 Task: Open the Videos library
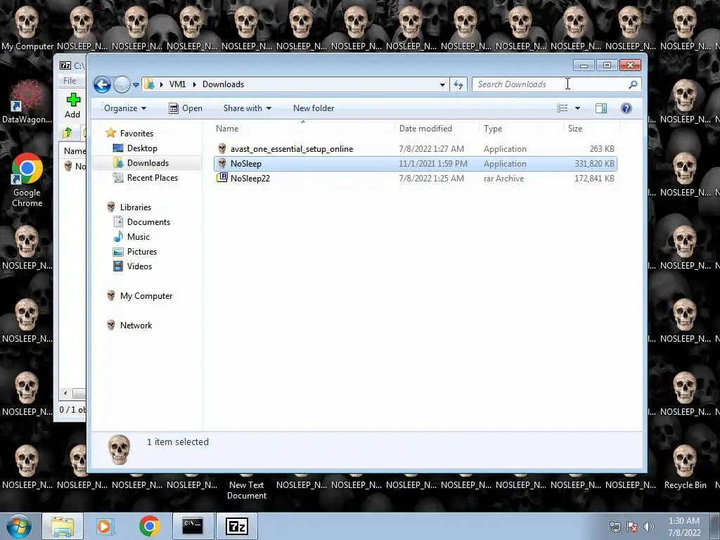[139, 266]
